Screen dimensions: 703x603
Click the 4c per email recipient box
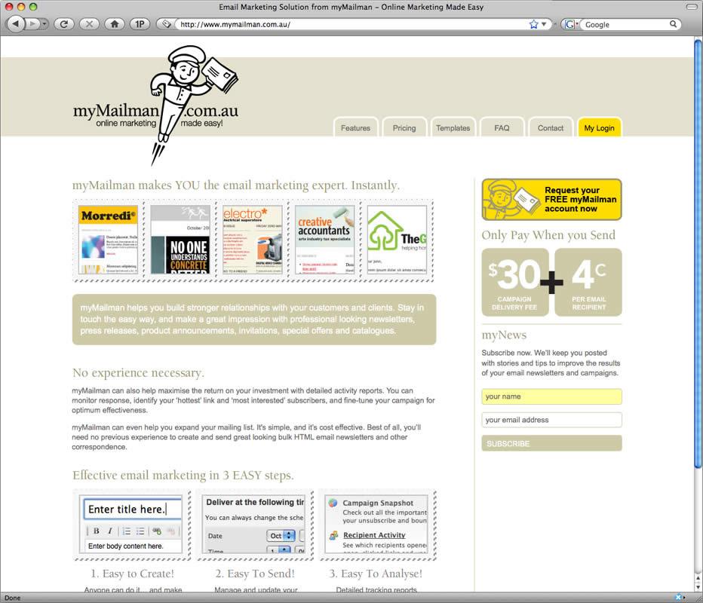[x=588, y=282]
